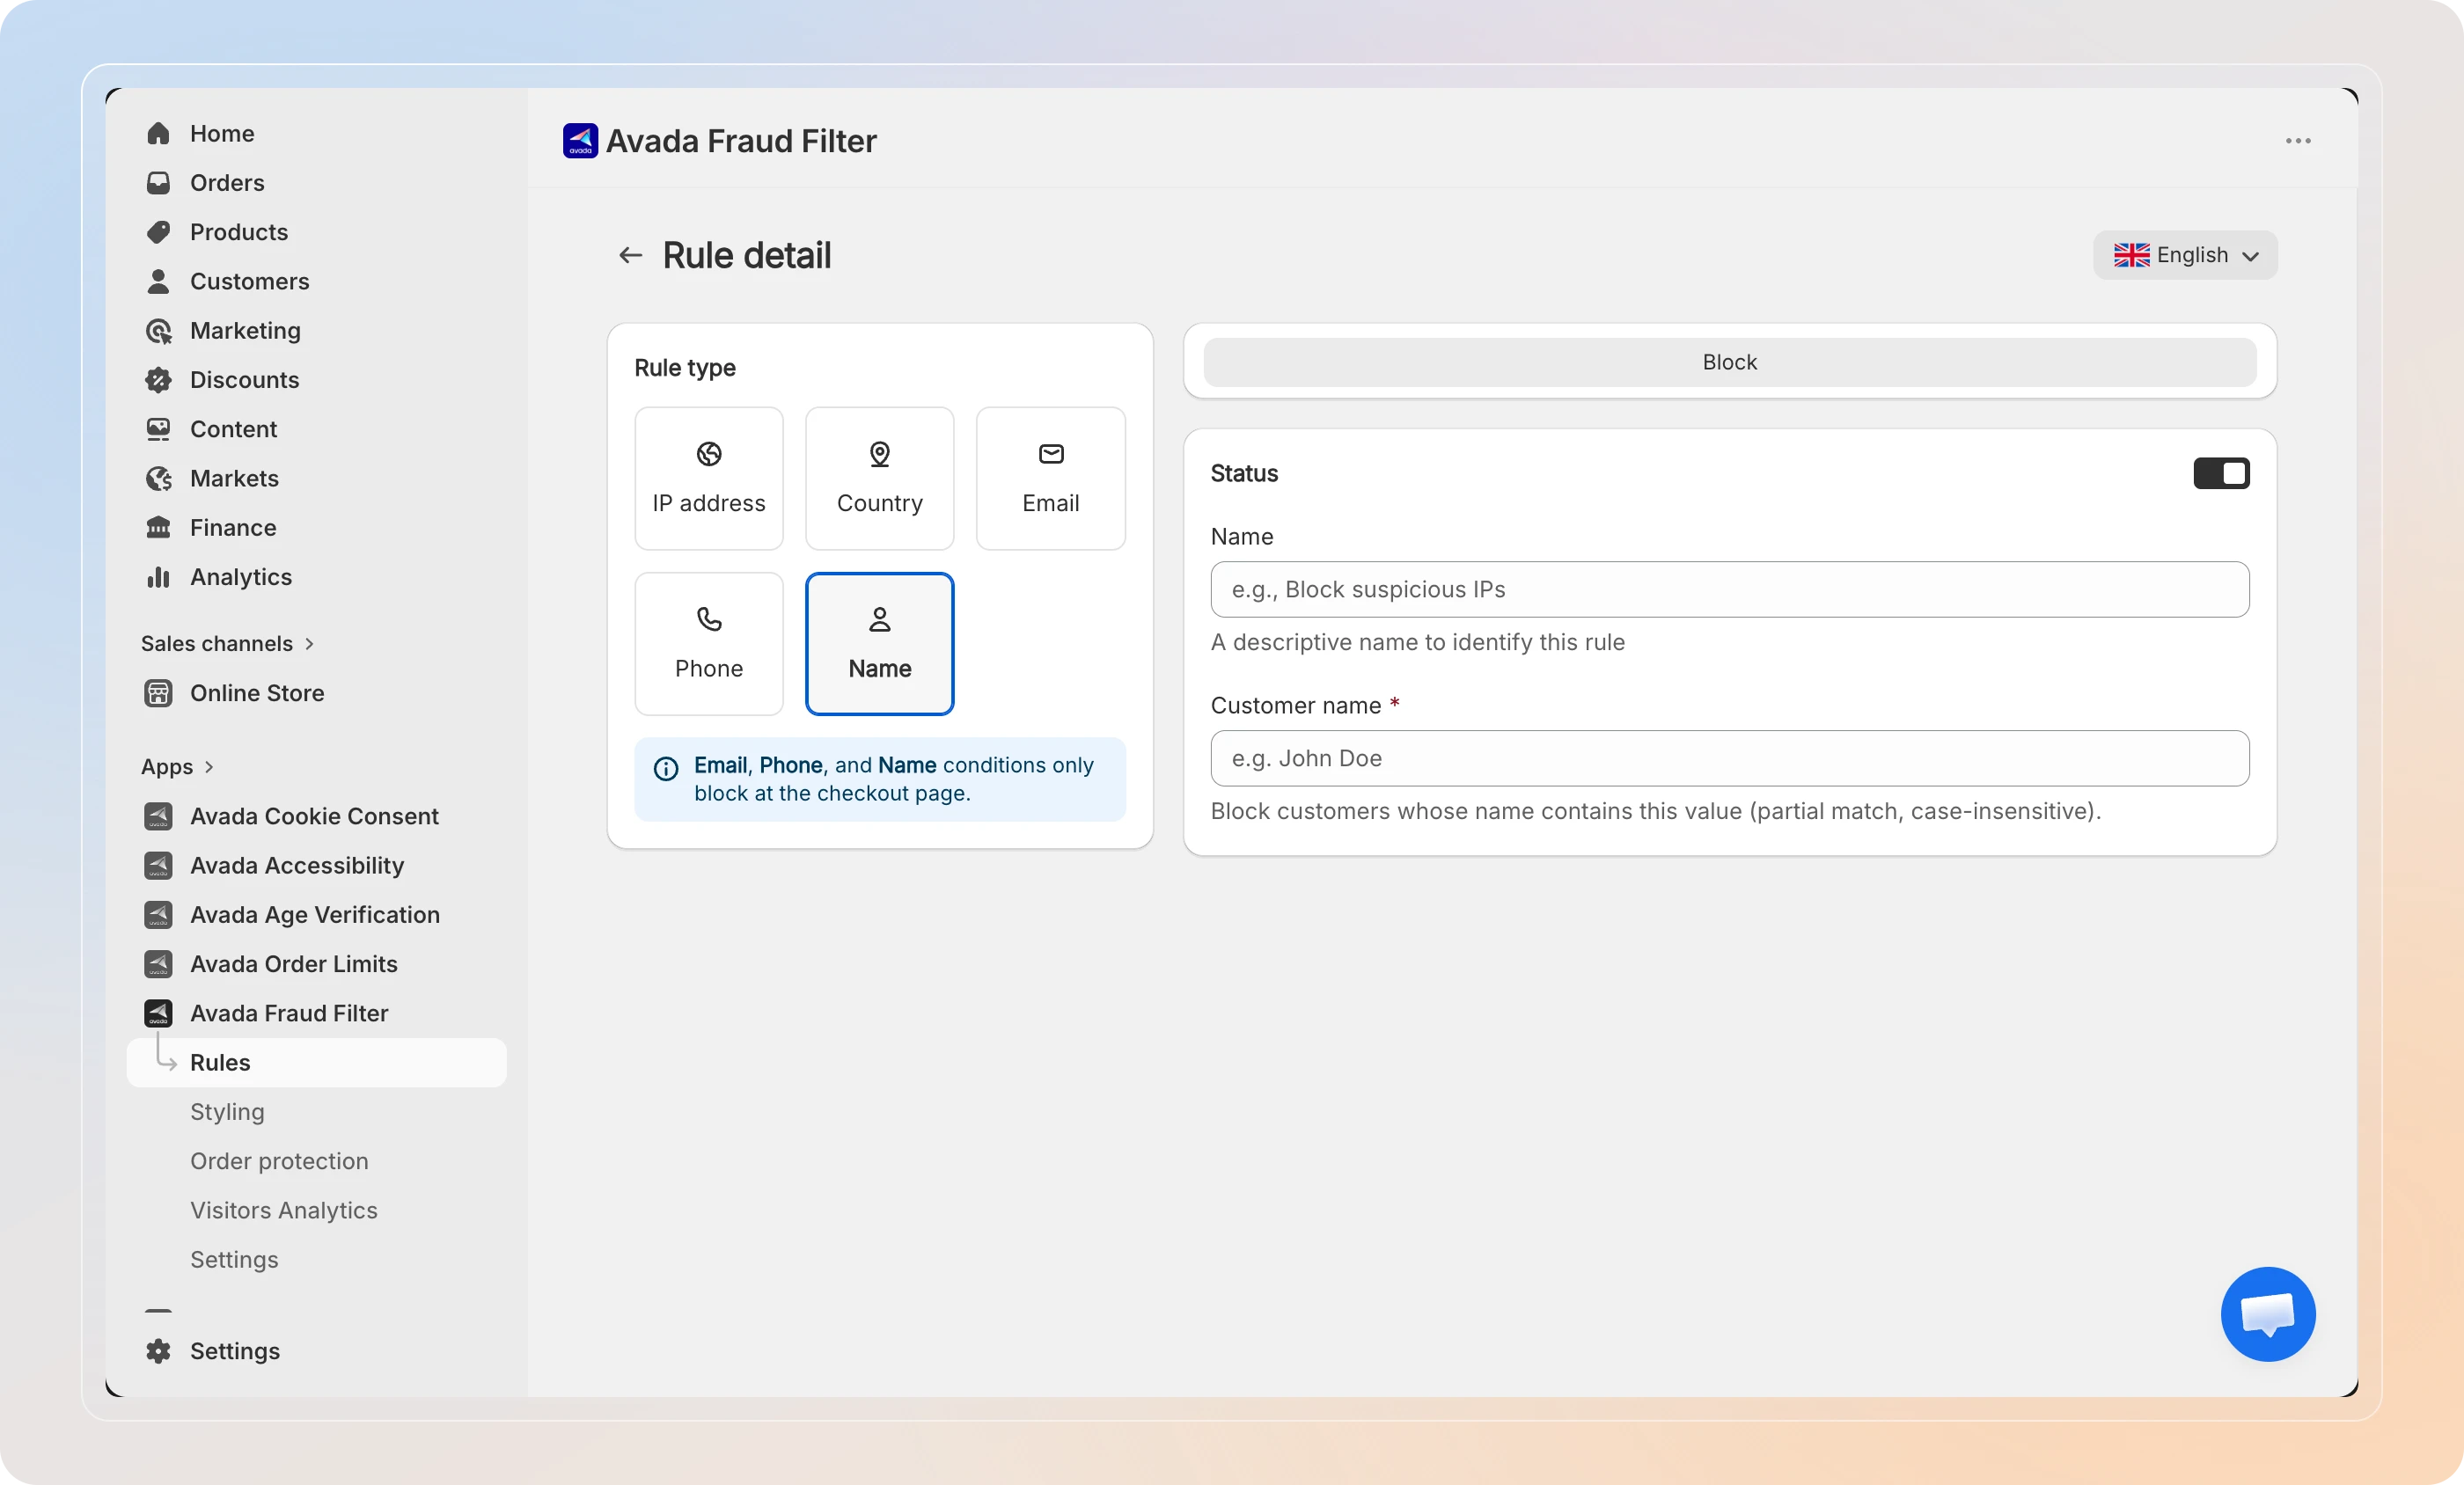
Task: Click the 'A descriptive name to identify this rule' hint
Action: coord(1418,642)
